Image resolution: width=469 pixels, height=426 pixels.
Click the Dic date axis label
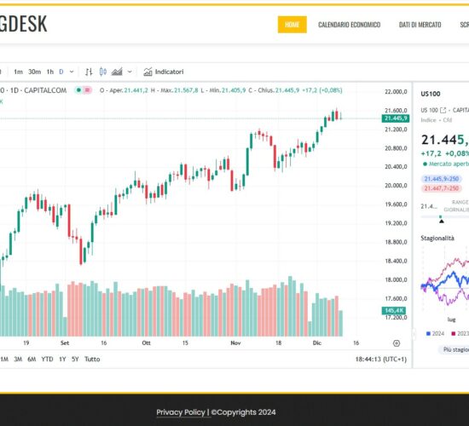click(317, 343)
